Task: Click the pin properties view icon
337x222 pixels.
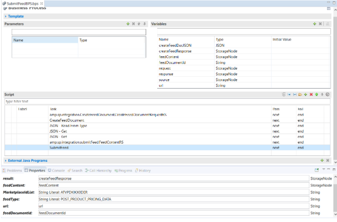Action: [317, 170]
